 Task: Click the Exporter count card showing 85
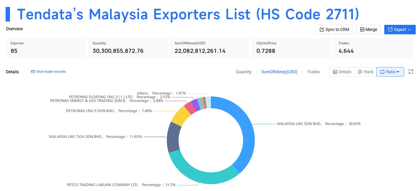(46, 48)
